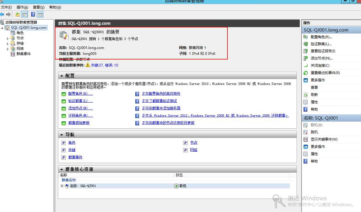The image size is (361, 212).
Task: Collapse the SQL-QJ001.long.com tree node
Action: [2, 28]
